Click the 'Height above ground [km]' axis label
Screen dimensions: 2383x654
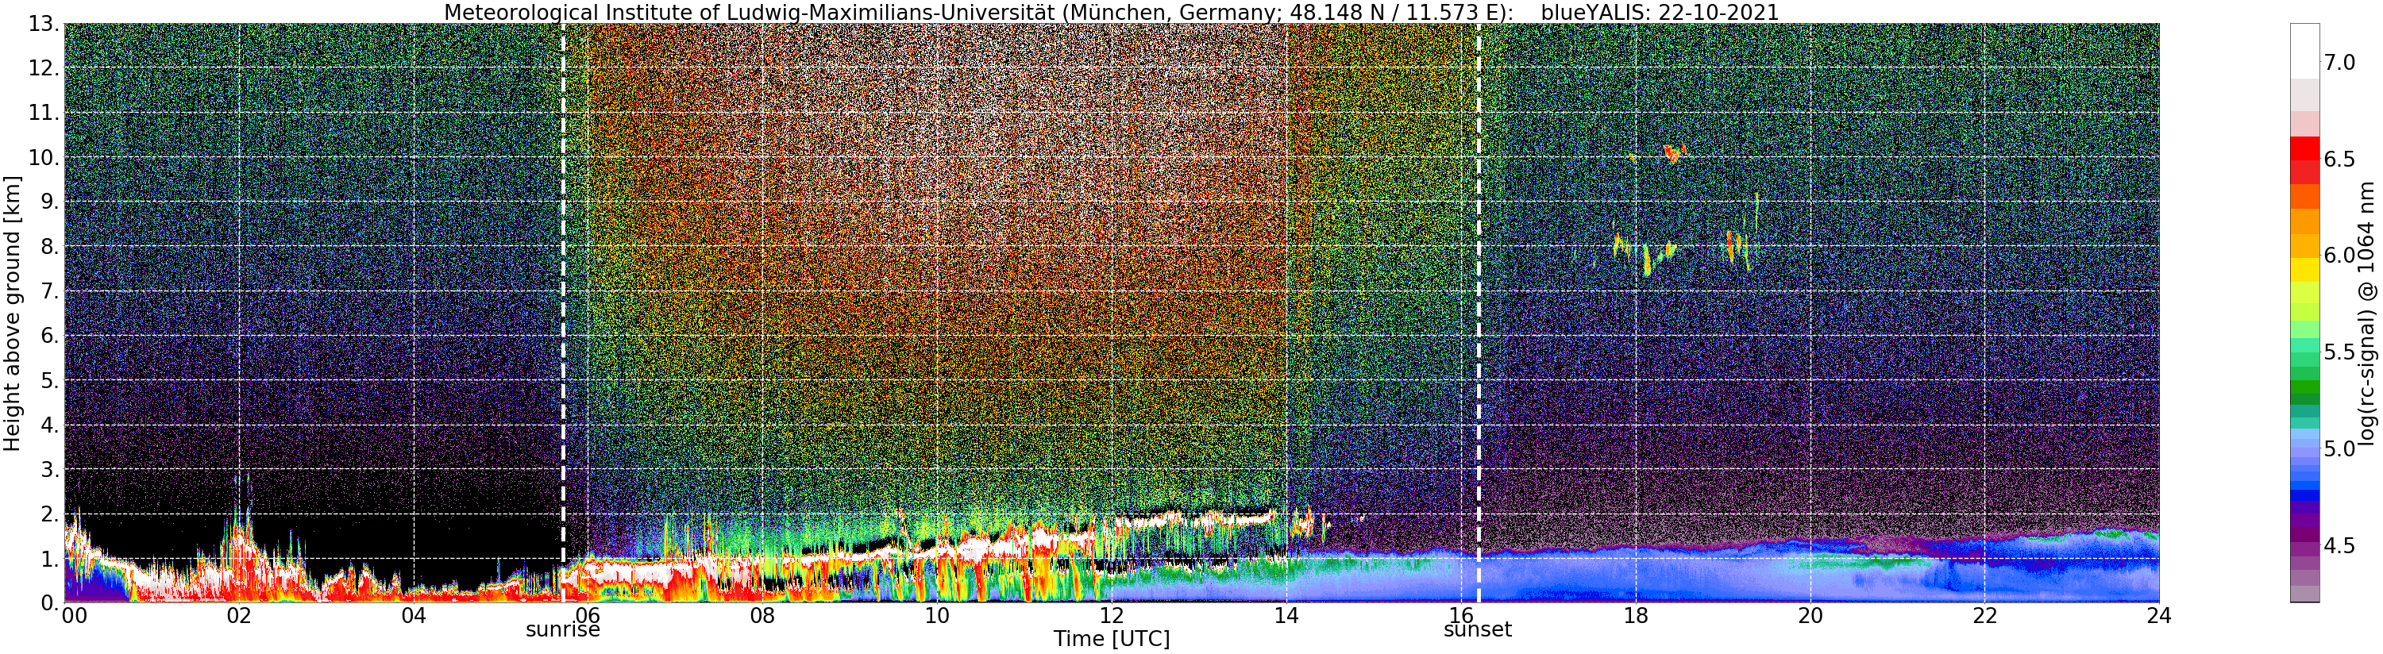pyautogui.click(x=12, y=313)
